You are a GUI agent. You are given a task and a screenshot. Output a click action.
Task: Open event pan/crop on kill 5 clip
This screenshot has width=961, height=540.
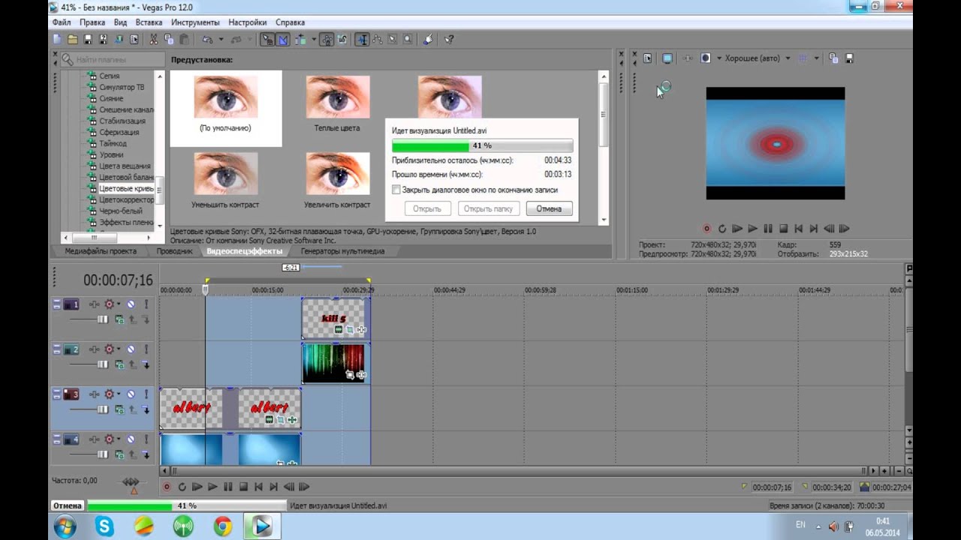(x=350, y=329)
